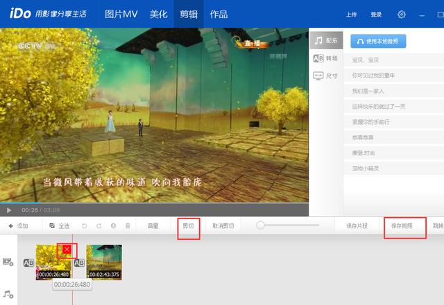
Task: Click the iDo logo
Action: [x=20, y=14]
